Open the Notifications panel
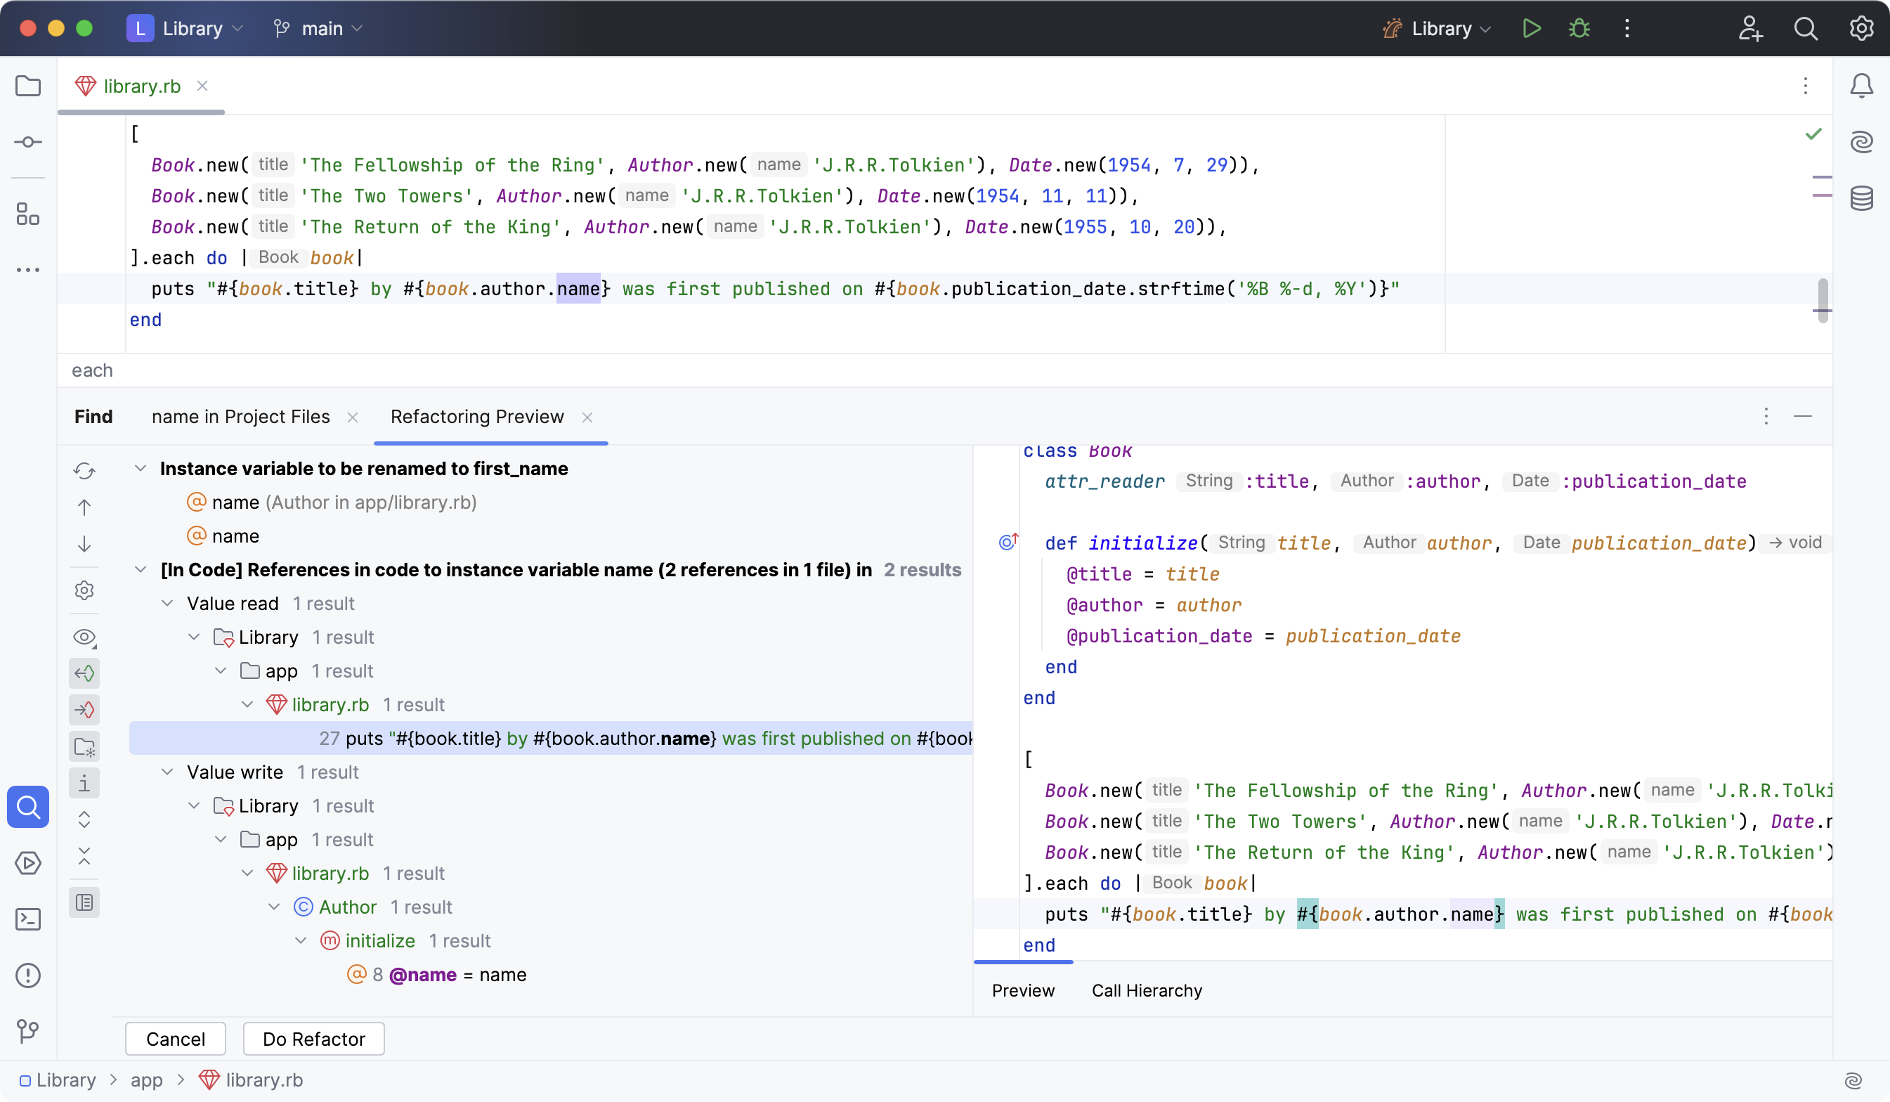 click(1861, 86)
